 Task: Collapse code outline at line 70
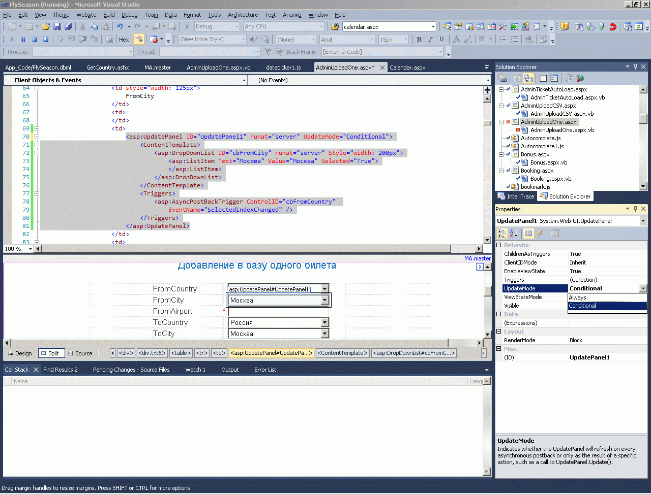click(37, 137)
